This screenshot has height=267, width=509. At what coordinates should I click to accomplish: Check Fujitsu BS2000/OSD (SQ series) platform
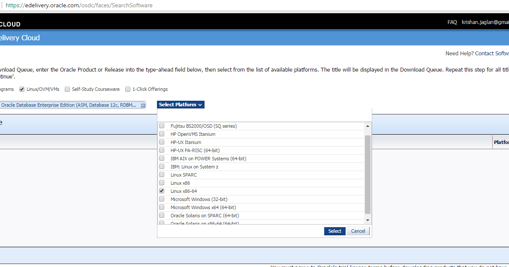pyautogui.click(x=162, y=126)
